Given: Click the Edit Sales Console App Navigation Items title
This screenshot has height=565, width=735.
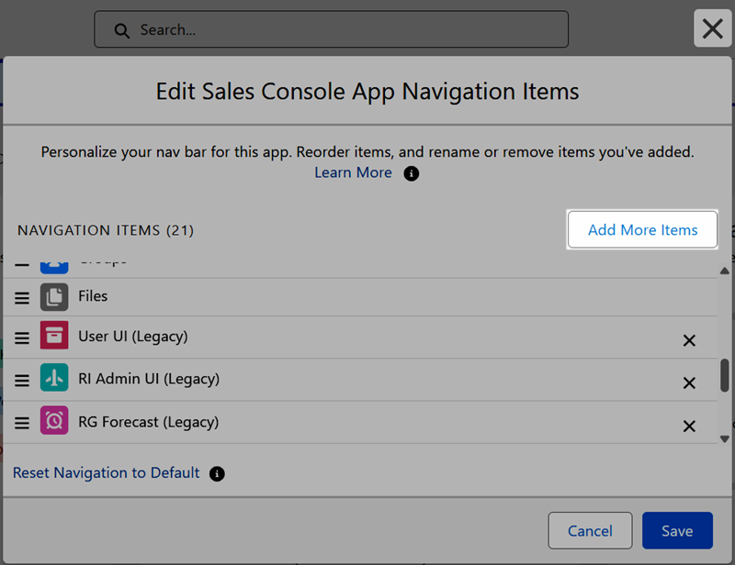Looking at the screenshot, I should point(367,92).
